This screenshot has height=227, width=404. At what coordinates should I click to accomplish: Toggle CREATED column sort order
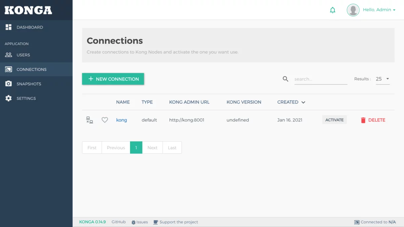click(291, 102)
